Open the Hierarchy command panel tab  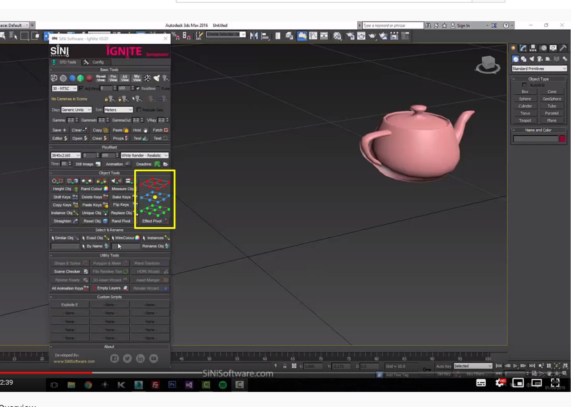coord(533,48)
